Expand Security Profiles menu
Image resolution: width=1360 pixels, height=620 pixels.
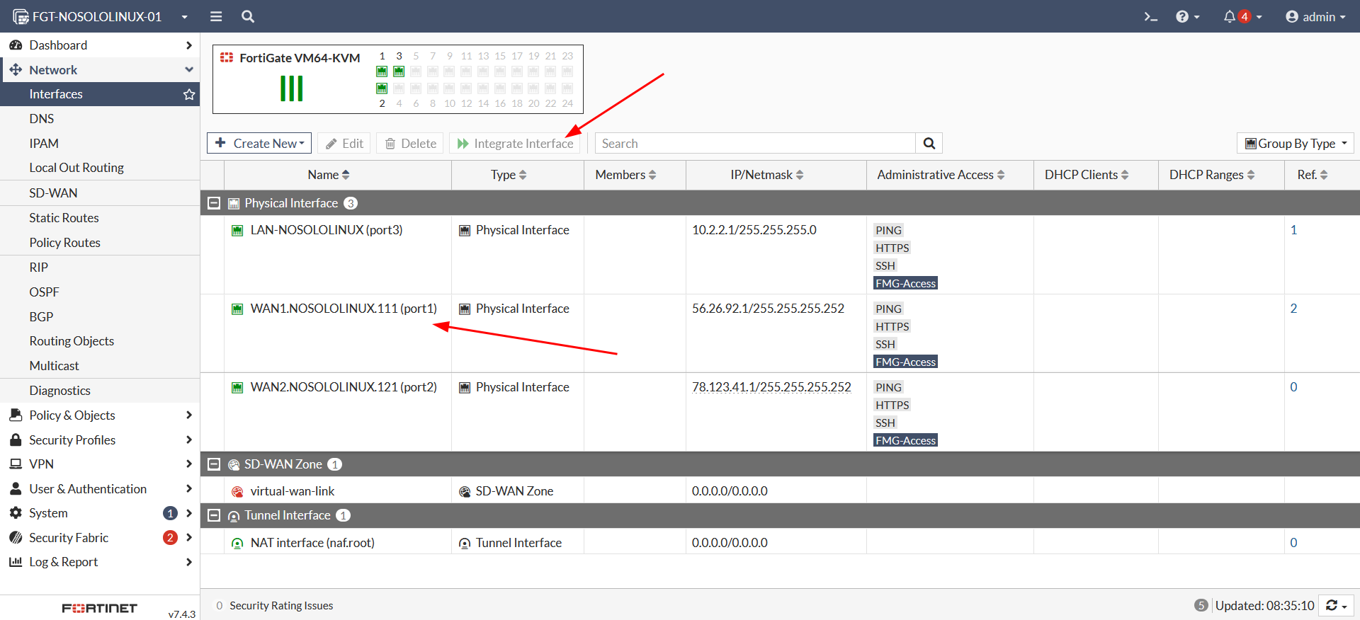(100, 440)
